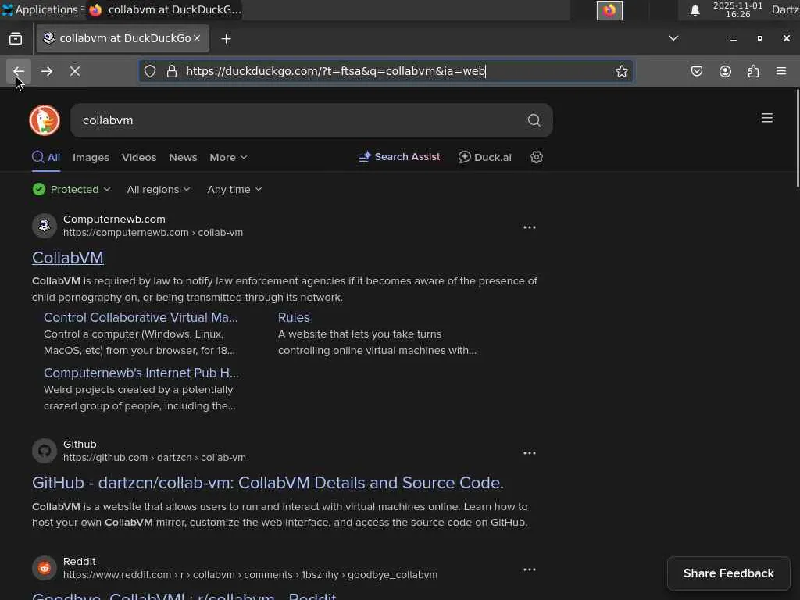Screen dimensions: 800x600
Task: Click the Share Feedback button
Action: 729,573
